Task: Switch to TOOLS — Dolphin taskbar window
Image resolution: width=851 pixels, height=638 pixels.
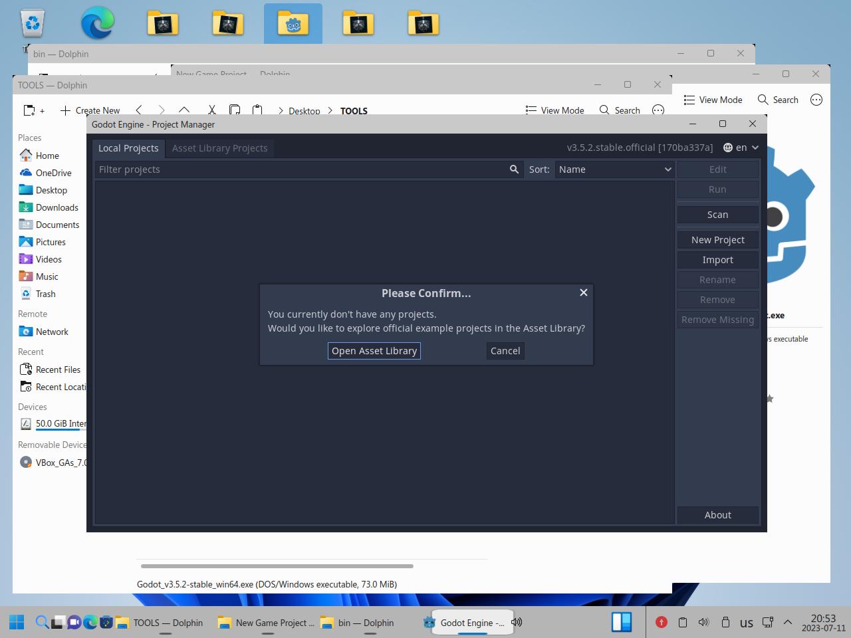Action: pyautogui.click(x=160, y=623)
